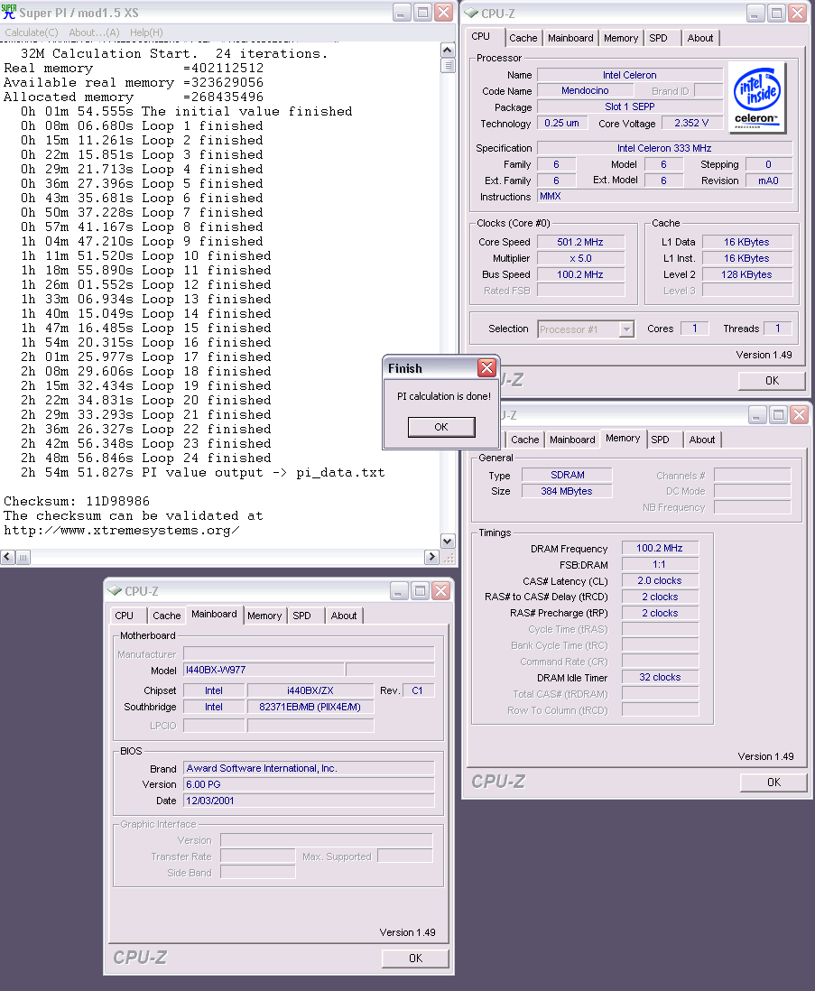The width and height of the screenshot is (815, 991).
Task: Click the BIOS Version 6.00 PG field
Action: [x=309, y=785]
